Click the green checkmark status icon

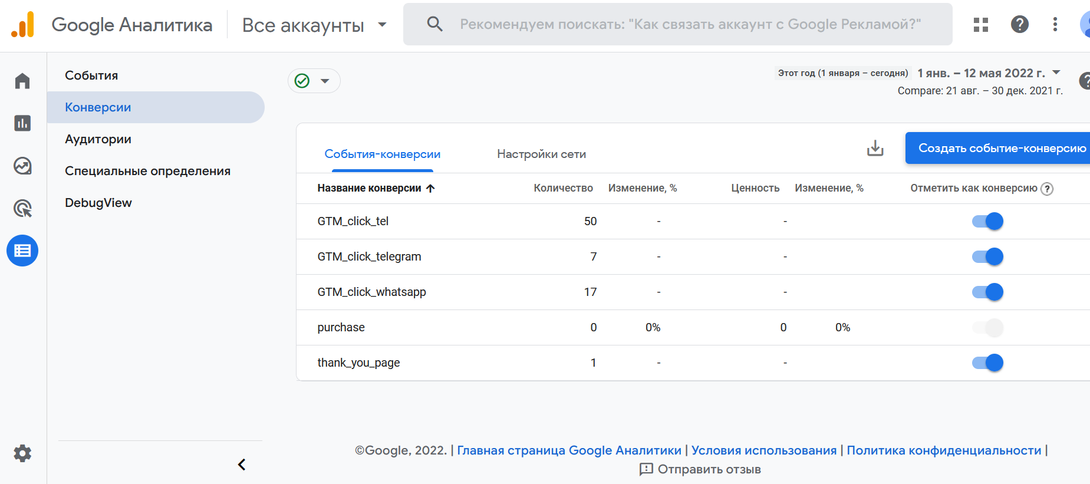click(x=302, y=81)
